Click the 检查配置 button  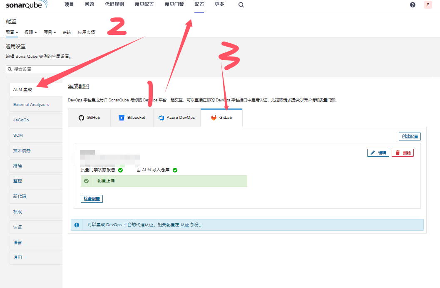click(92, 199)
